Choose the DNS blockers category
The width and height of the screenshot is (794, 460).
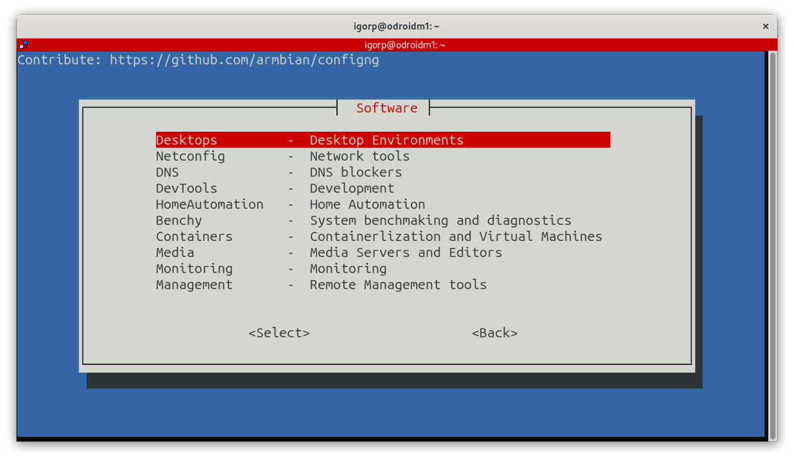[167, 172]
